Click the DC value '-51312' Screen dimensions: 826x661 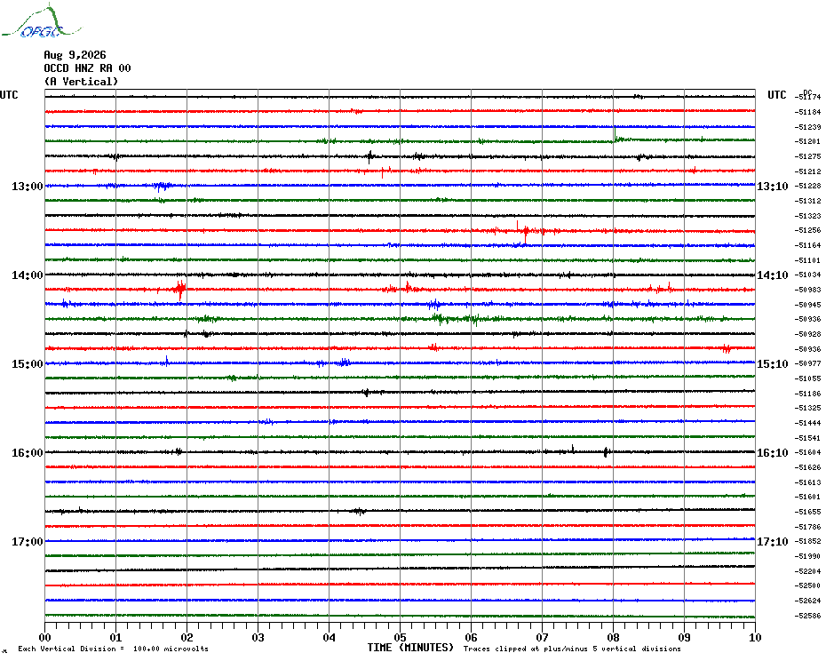(x=808, y=201)
